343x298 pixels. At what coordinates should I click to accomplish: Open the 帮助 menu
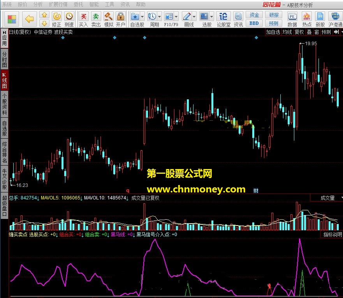(x=141, y=4)
